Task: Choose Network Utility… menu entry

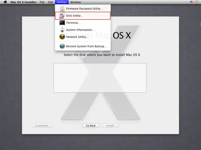Action: click(83, 37)
